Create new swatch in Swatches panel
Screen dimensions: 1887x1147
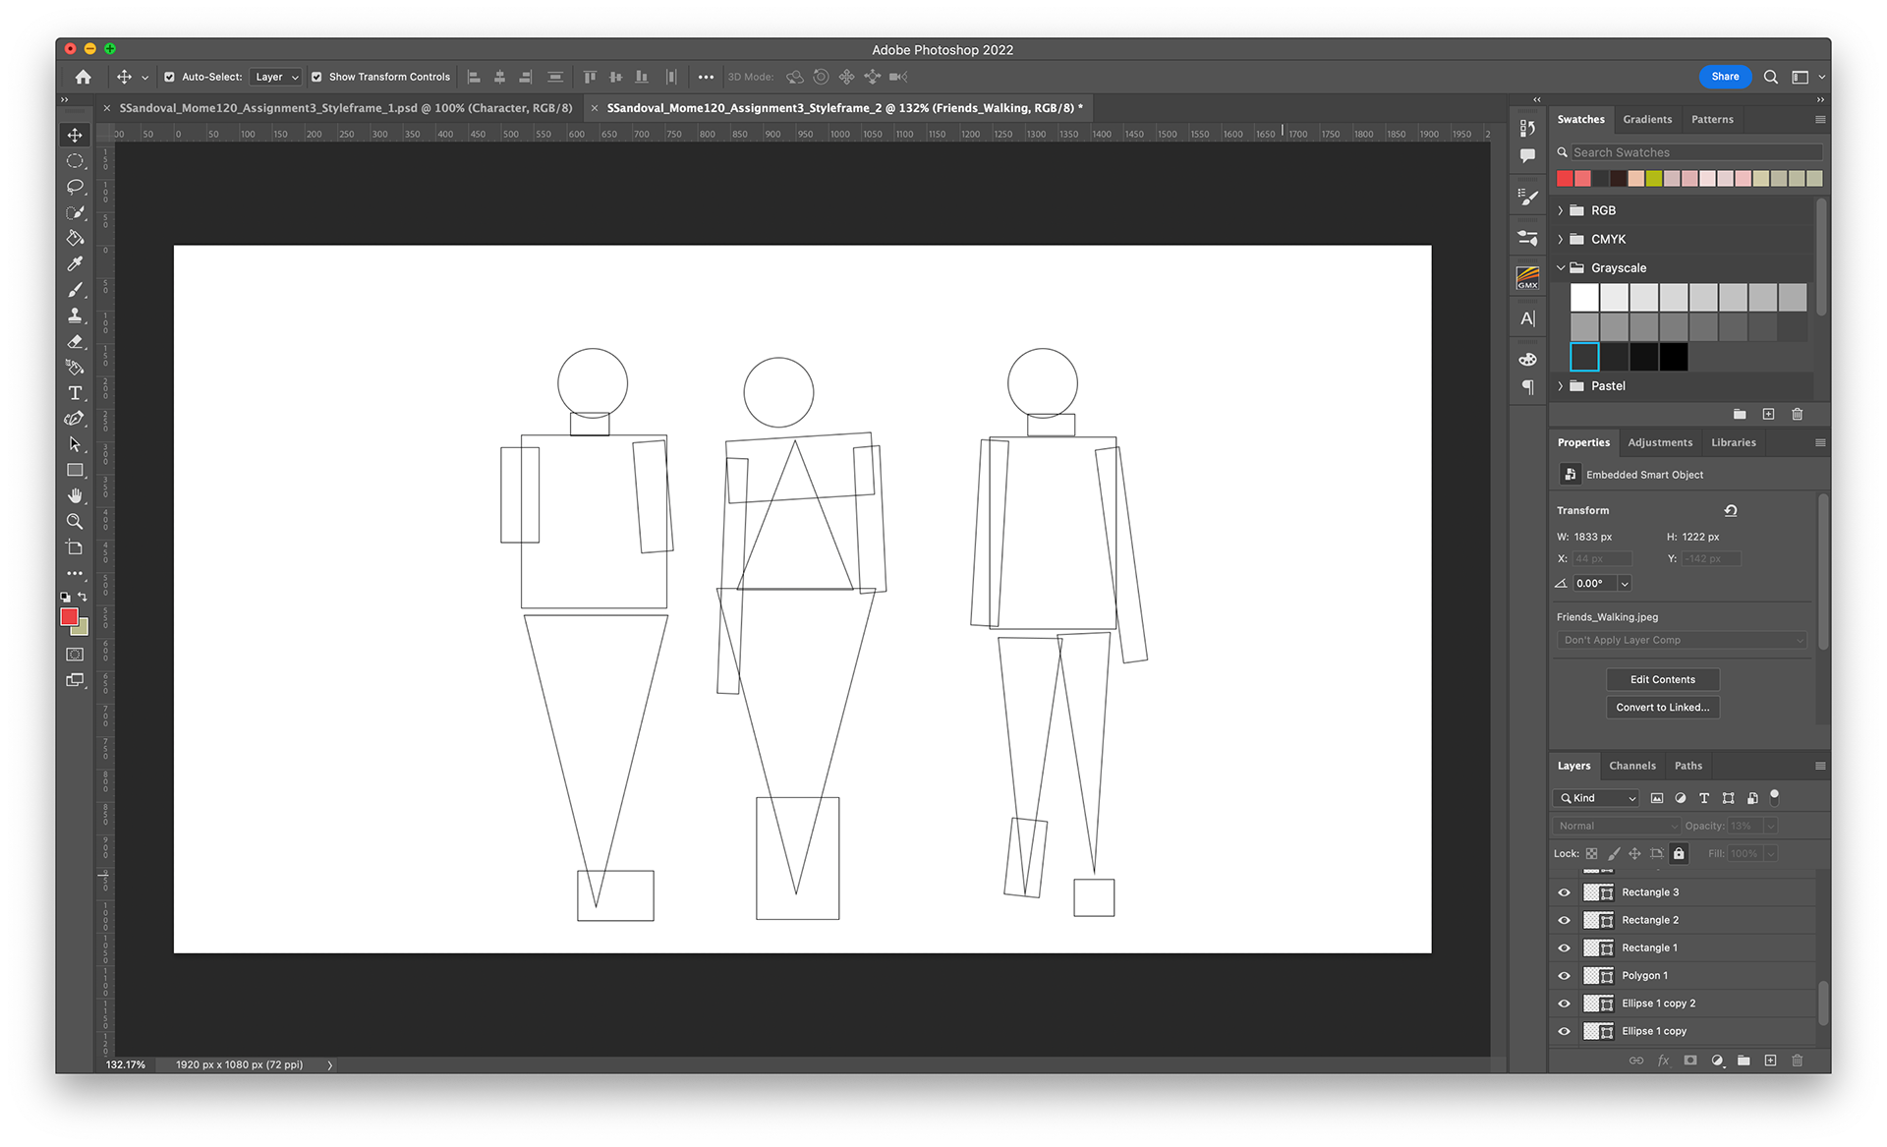pos(1768,414)
